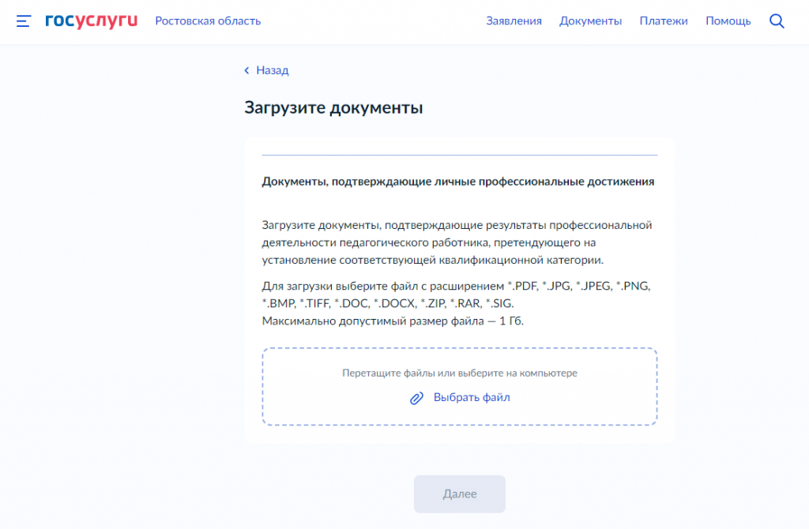Viewport: 809px width, 529px height.
Task: Click the back chevron arrow icon
Action: click(x=246, y=70)
